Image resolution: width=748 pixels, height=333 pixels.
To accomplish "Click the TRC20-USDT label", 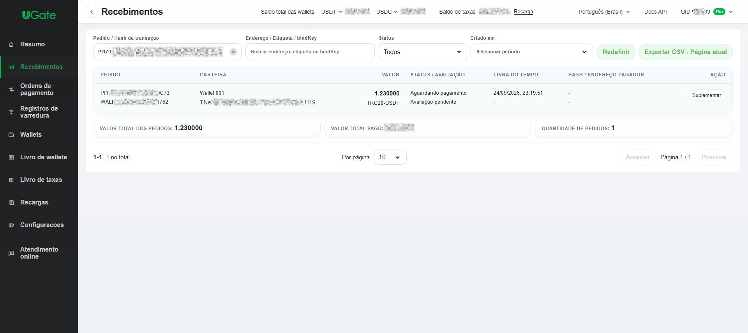I will pos(383,103).
